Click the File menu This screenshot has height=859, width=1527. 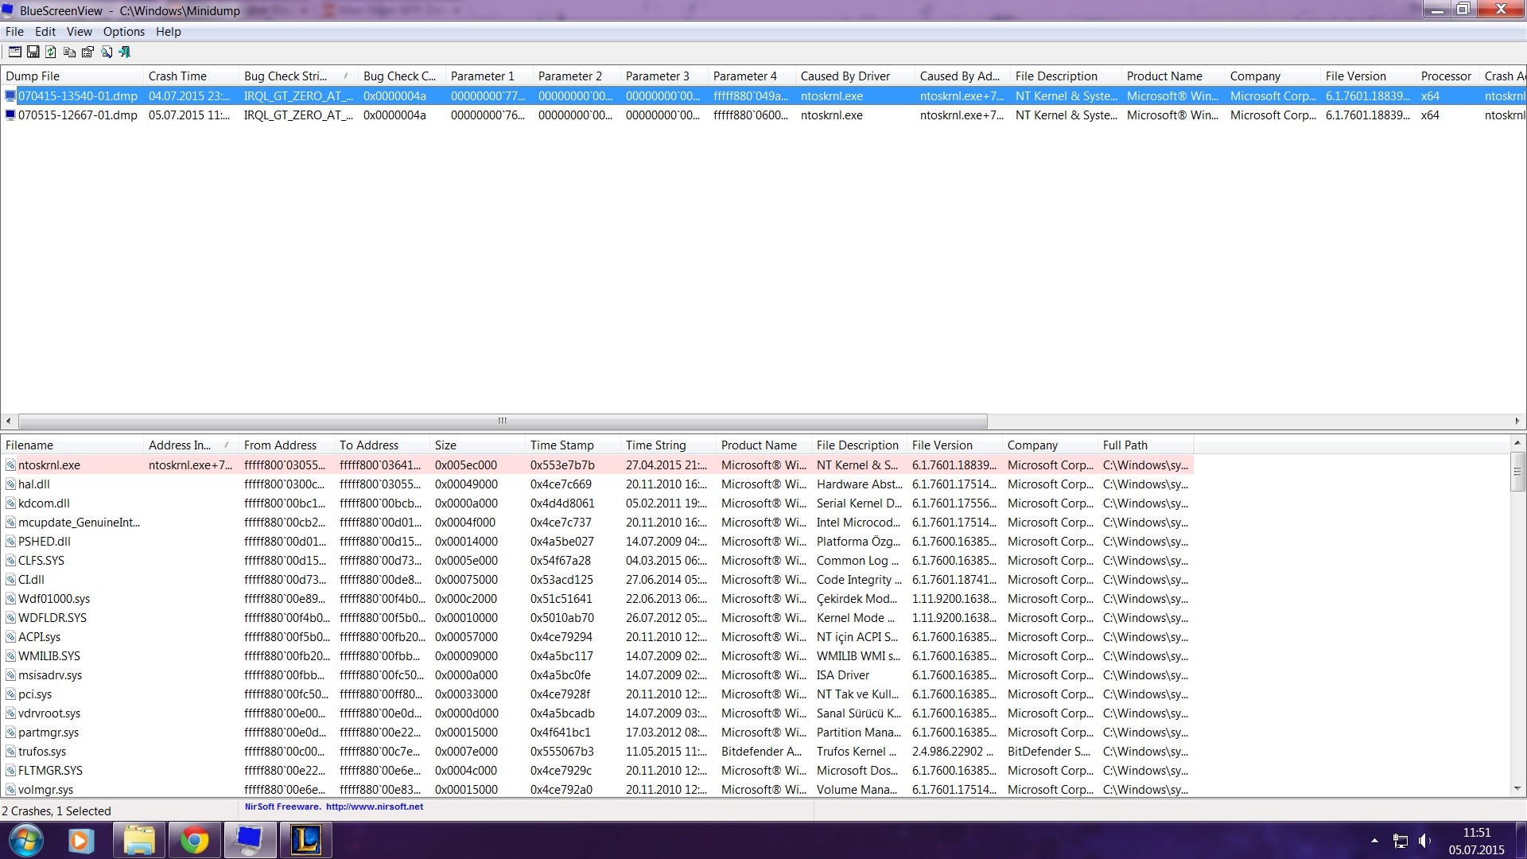(x=16, y=32)
